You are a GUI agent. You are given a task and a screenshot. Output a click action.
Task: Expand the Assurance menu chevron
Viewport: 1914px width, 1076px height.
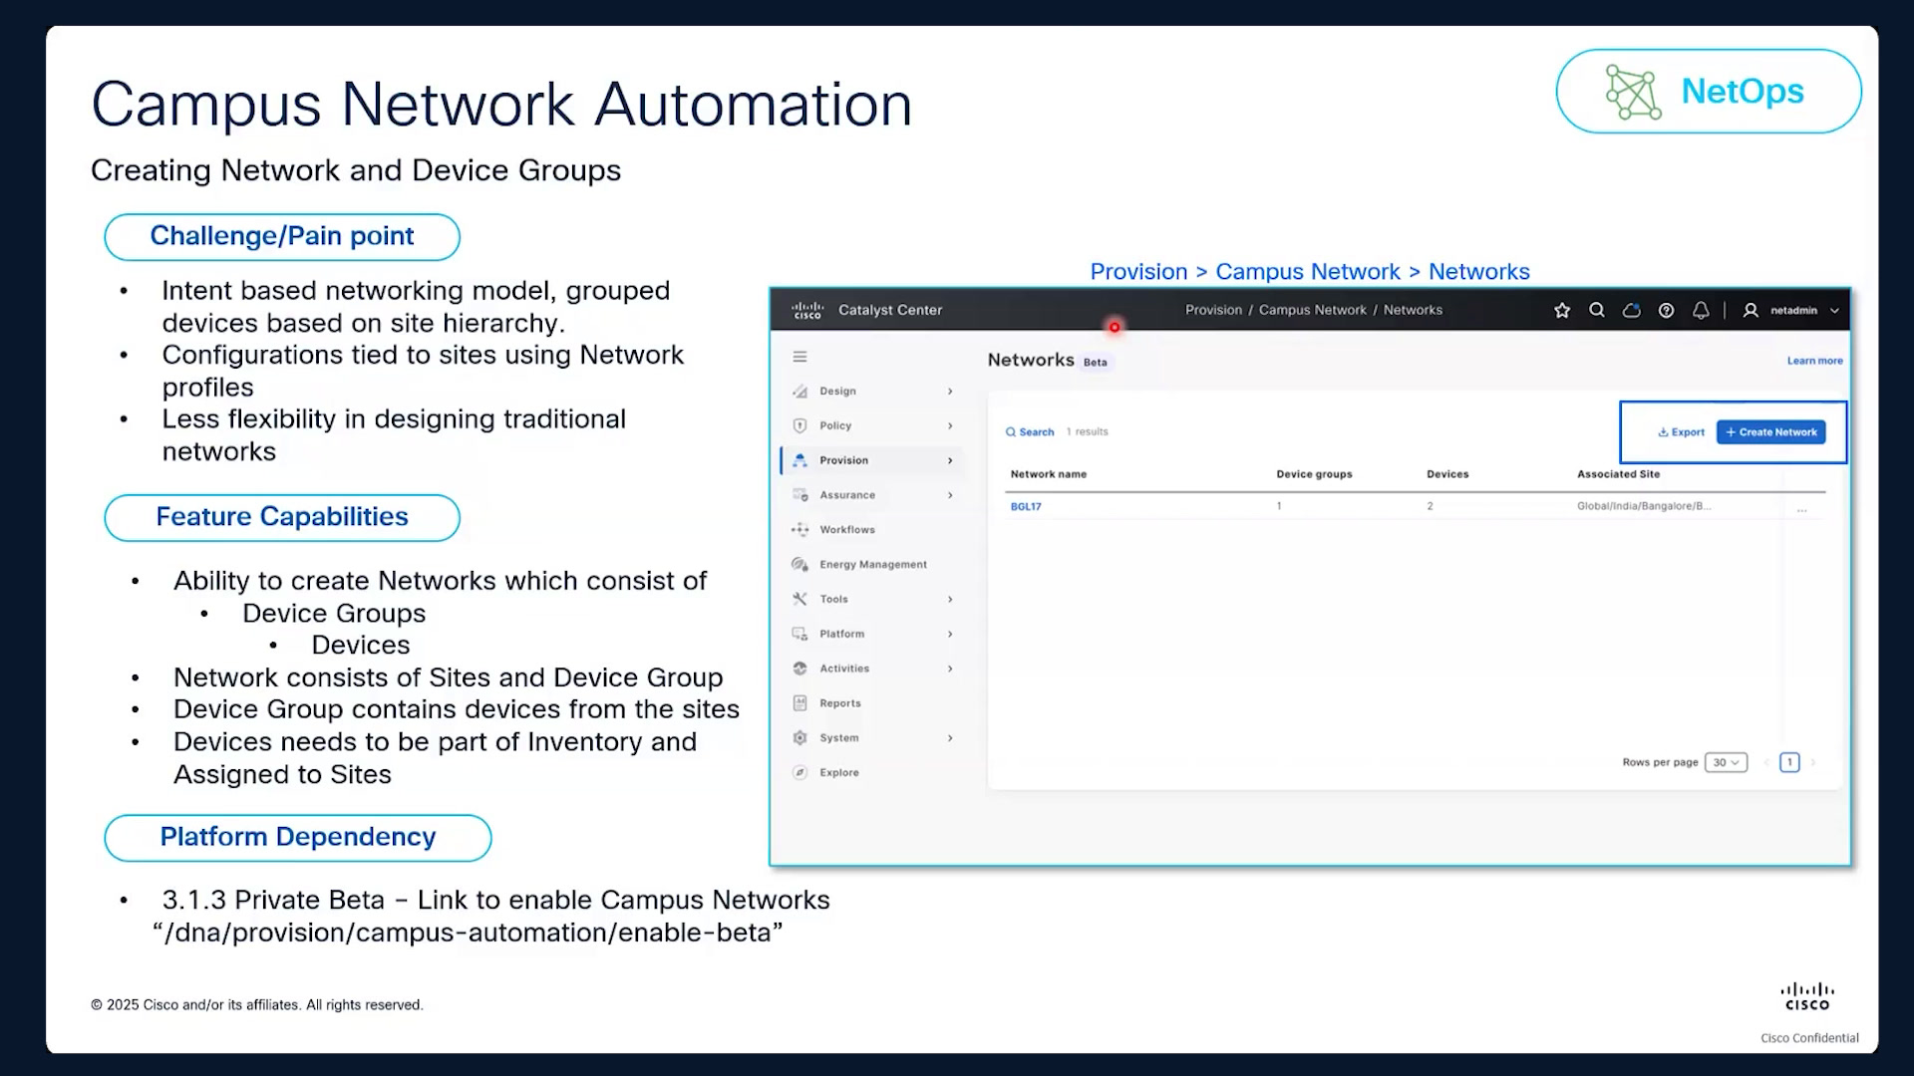950,495
